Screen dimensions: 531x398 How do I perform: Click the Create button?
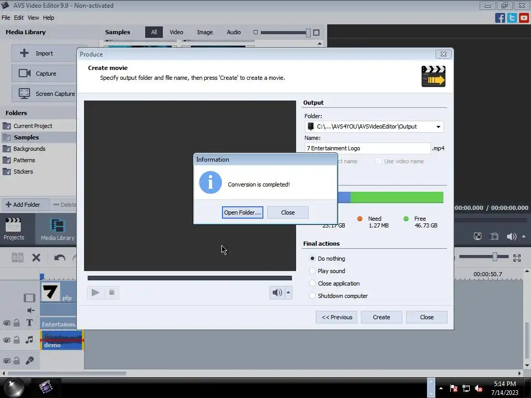click(x=381, y=317)
